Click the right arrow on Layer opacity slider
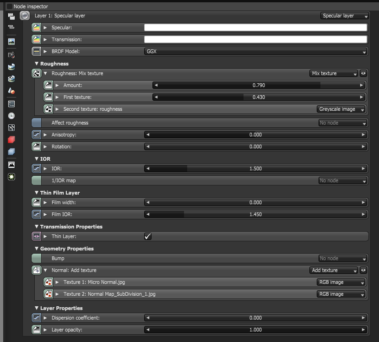Image resolution: width=379 pixels, height=342 pixels. [363, 330]
